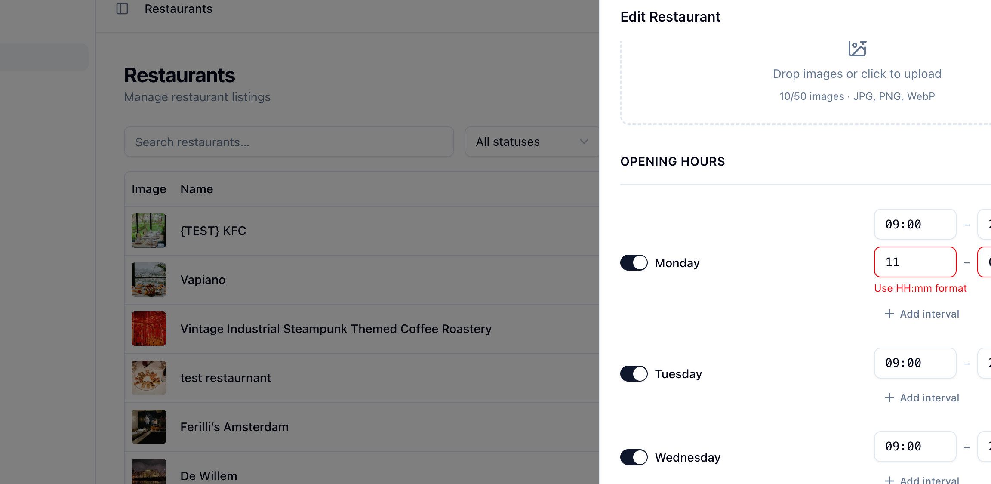Click Drop images or click to upload
991x484 pixels.
[857, 74]
